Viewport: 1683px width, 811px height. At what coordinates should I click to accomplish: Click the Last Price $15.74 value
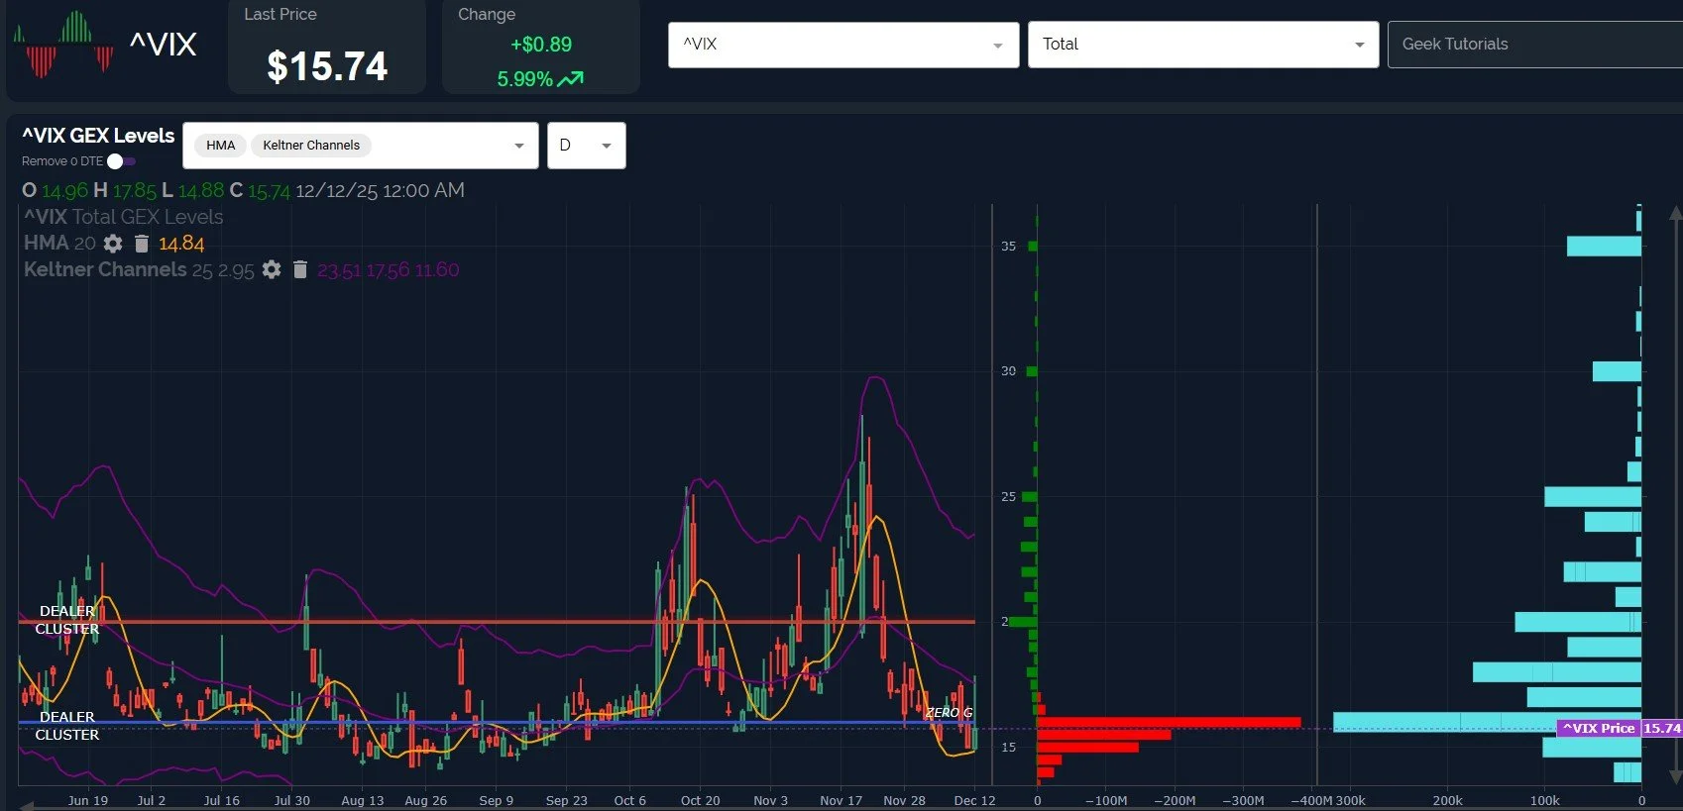click(x=327, y=66)
